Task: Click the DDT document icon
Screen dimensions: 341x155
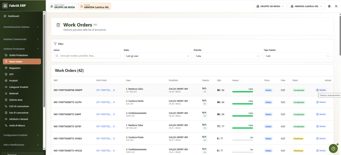Action: (6, 74)
